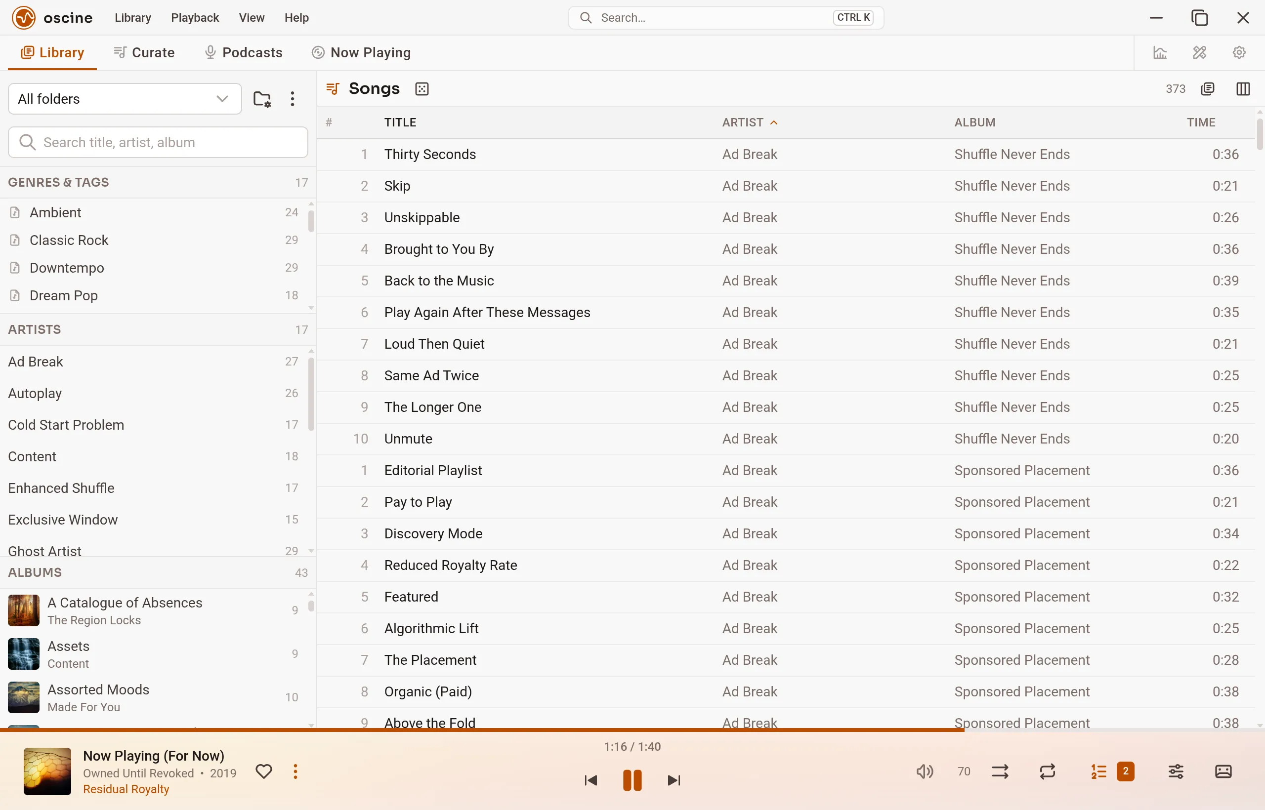The image size is (1265, 810).
Task: Open the Assorted Moods album
Action: (154, 698)
